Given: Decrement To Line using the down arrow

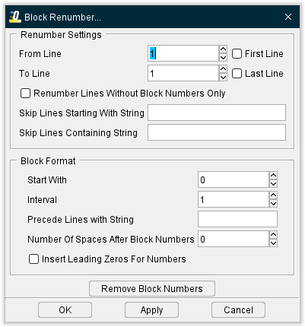Looking at the screenshot, I should tap(223, 77).
